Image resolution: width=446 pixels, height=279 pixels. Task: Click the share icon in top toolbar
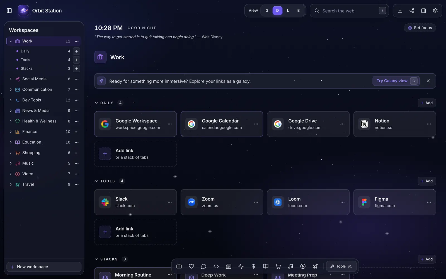point(412,11)
